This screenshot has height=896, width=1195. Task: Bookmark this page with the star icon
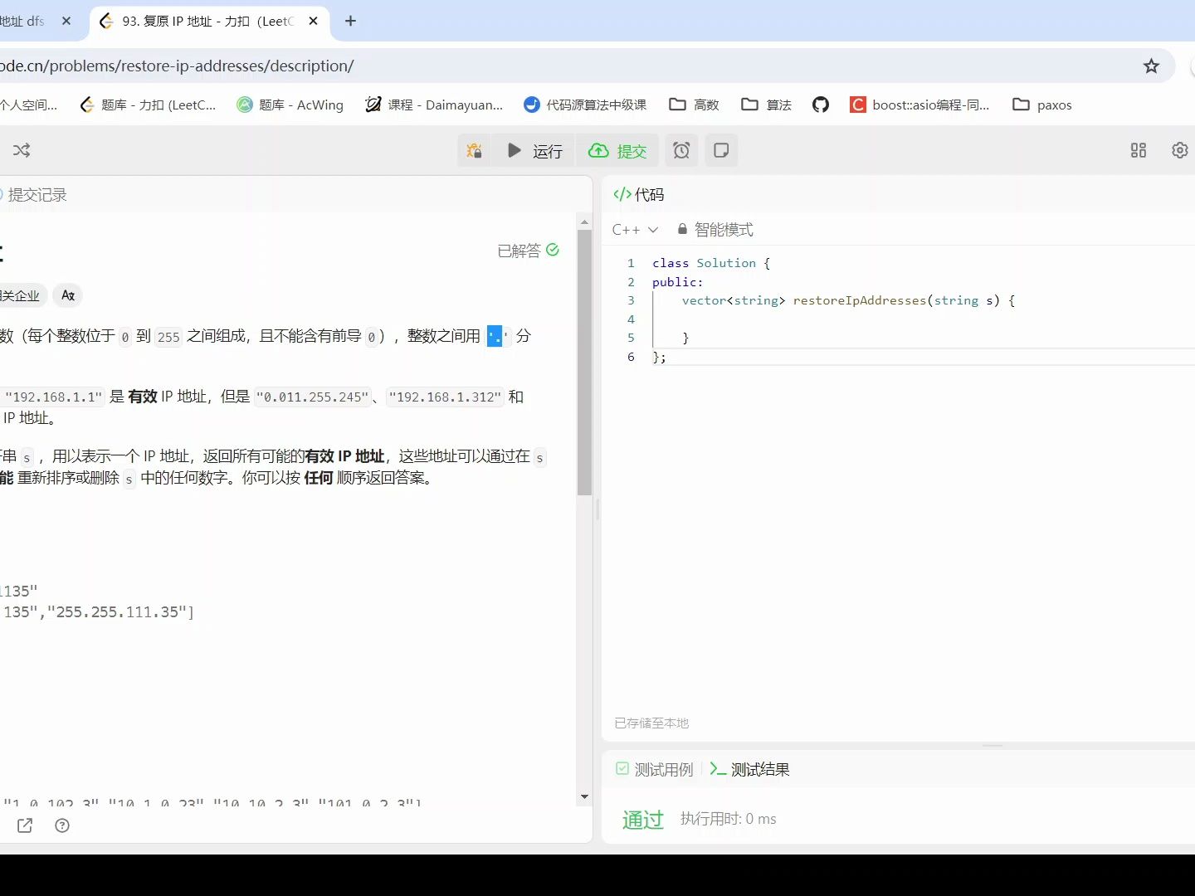[1151, 66]
